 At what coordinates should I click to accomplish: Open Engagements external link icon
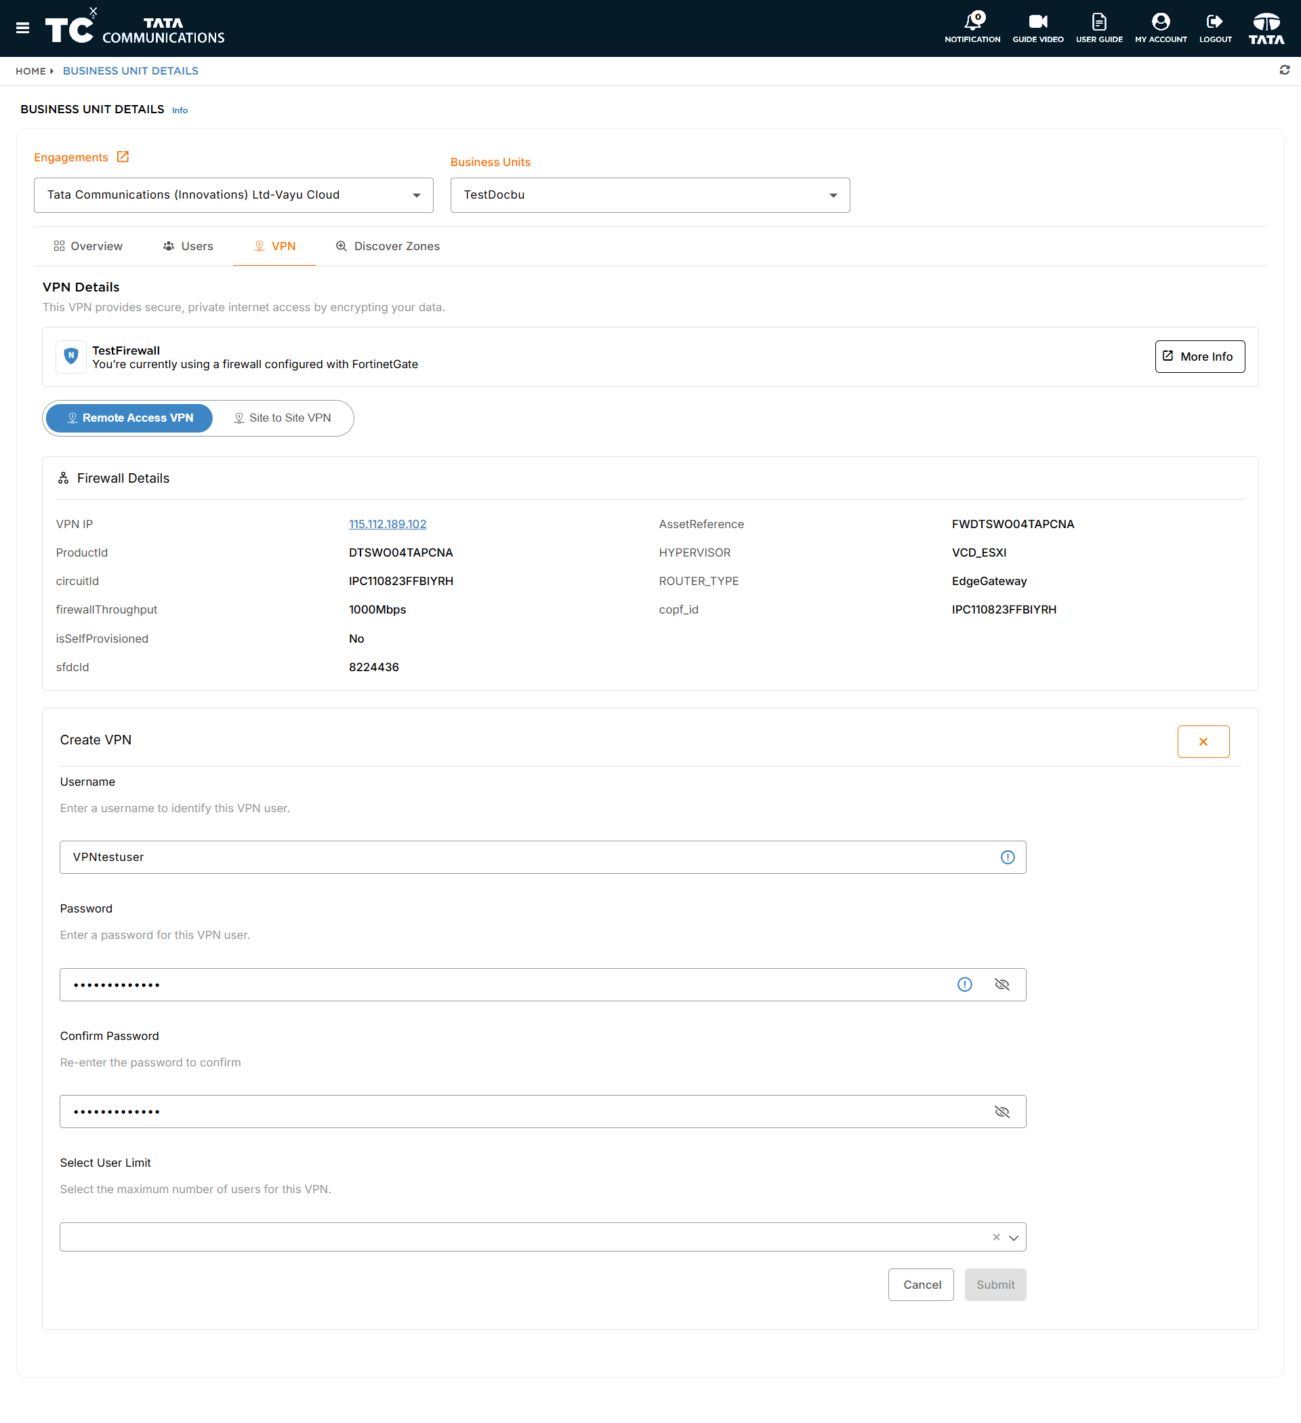pos(123,157)
